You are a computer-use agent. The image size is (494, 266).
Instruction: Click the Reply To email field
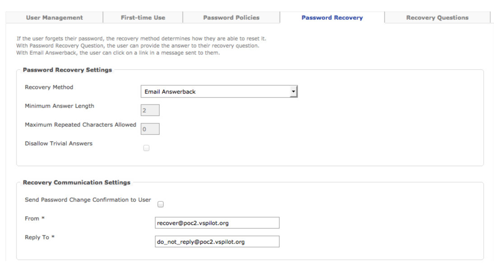(x=217, y=242)
